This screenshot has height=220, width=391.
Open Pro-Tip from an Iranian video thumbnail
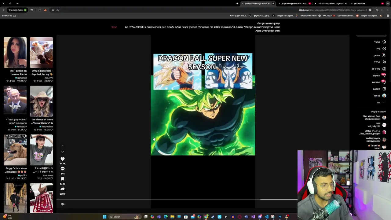click(x=15, y=52)
